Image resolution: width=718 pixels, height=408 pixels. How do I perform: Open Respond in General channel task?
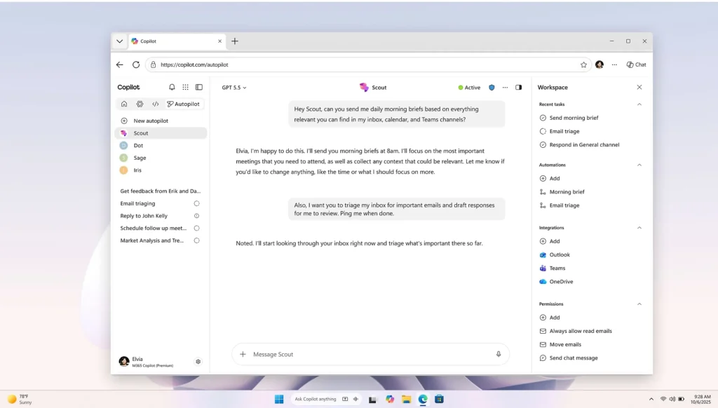coord(580,144)
